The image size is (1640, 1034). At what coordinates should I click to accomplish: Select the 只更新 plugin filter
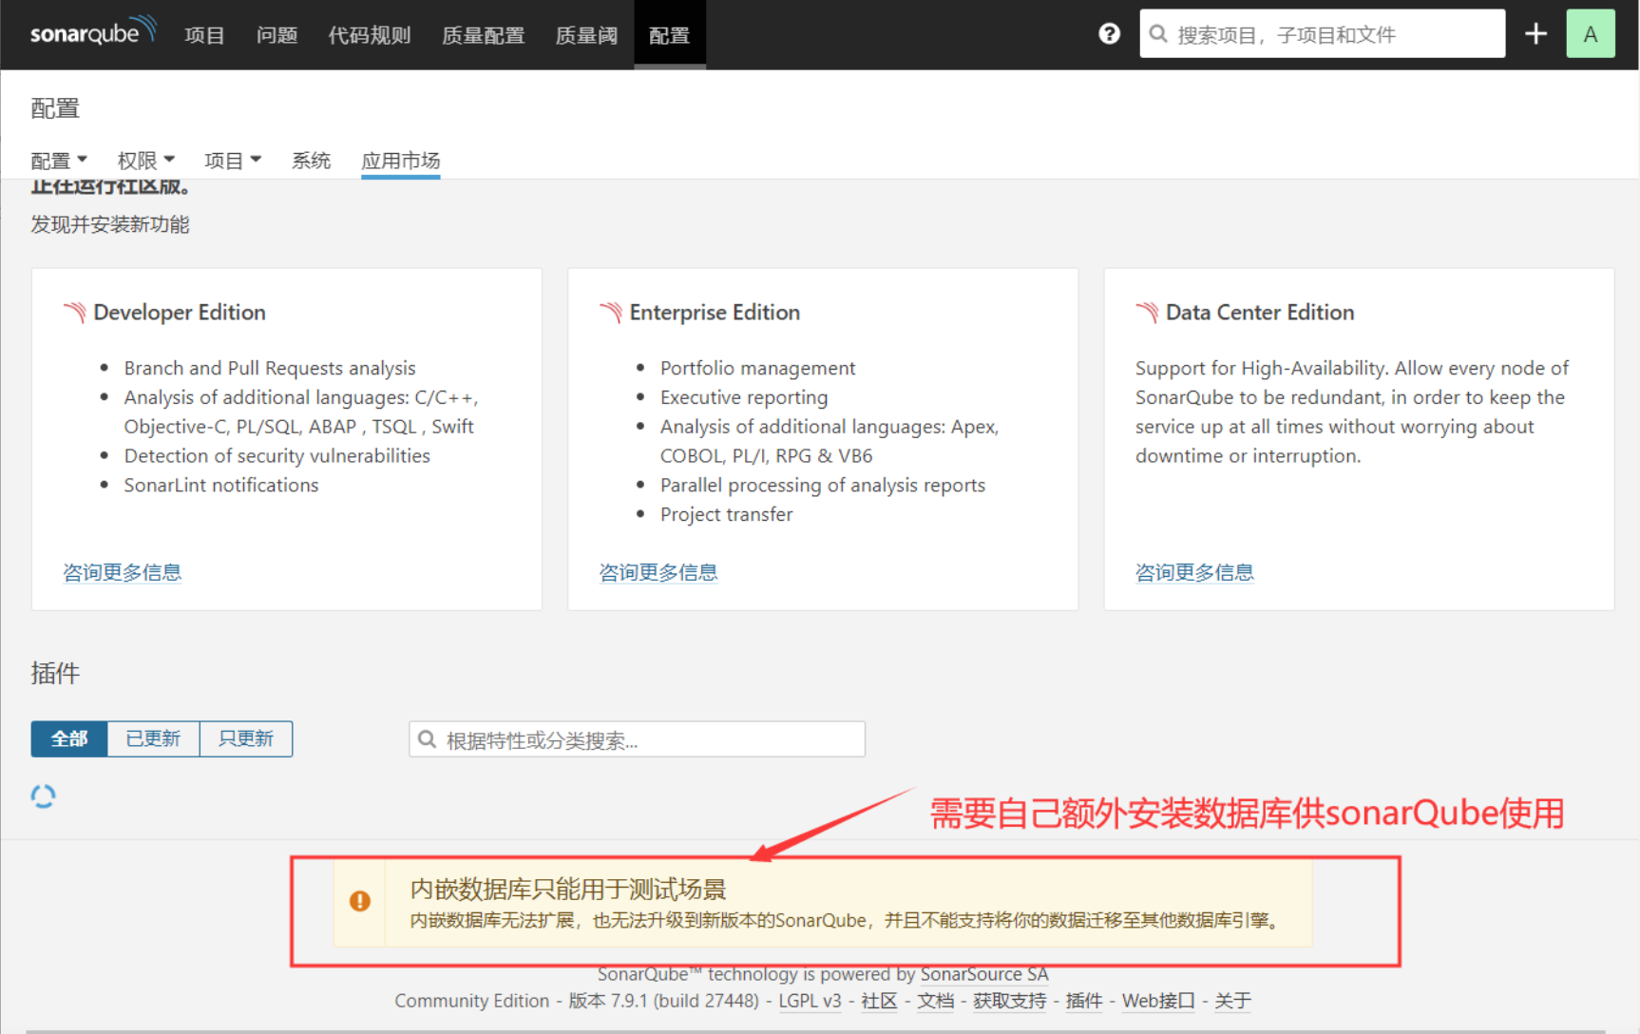[246, 738]
